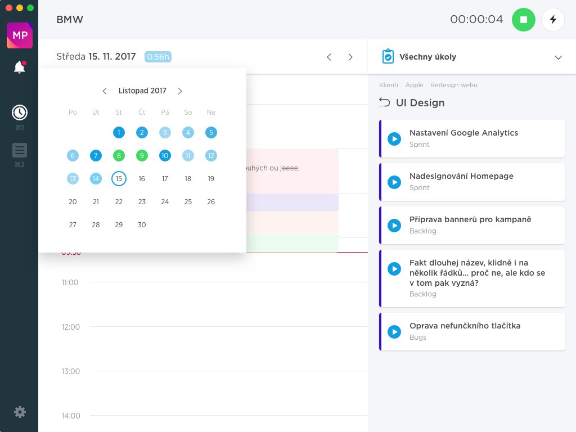Stop the running timer with green button

pos(524,20)
